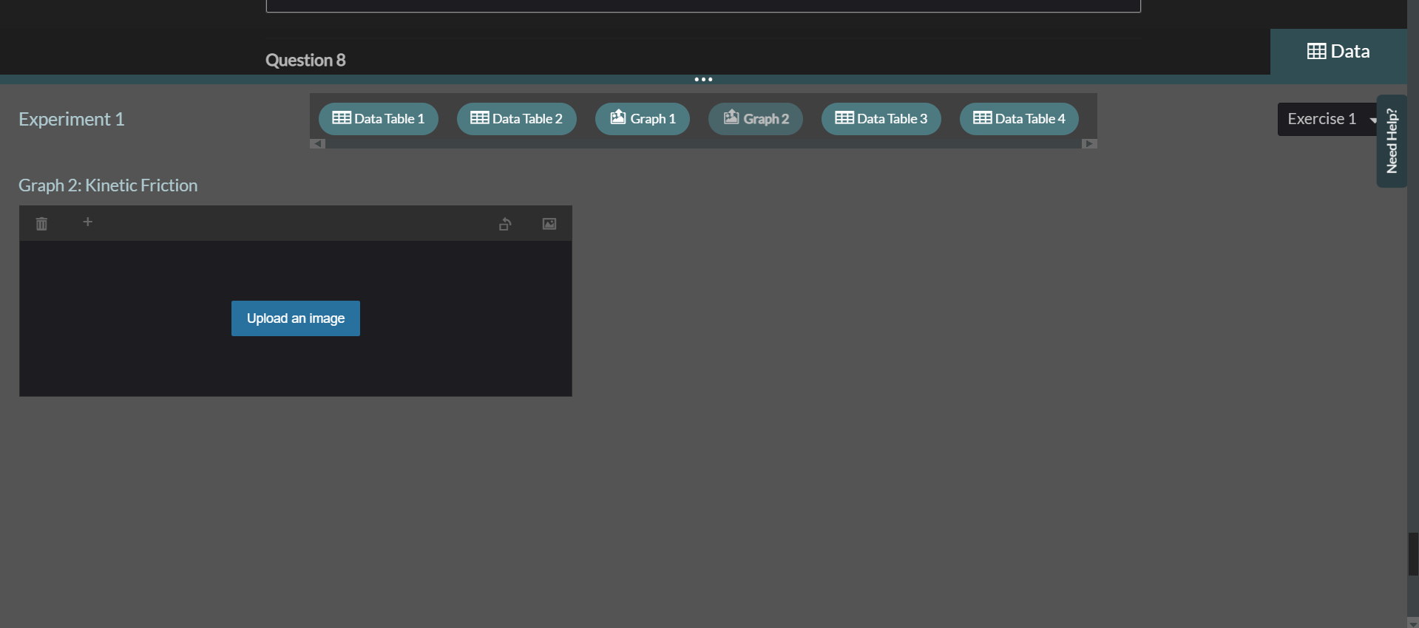
Task: Select the Graph 1 tab
Action: click(643, 119)
